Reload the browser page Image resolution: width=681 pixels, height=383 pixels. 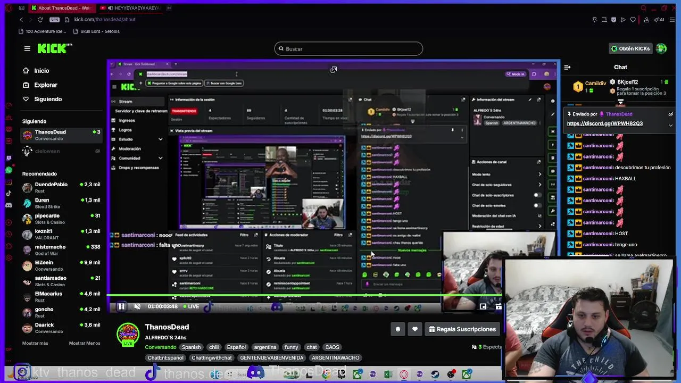(x=40, y=20)
